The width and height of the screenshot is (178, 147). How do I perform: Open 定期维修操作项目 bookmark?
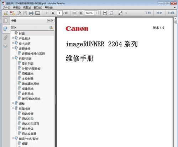pyautogui.click(x=33, y=54)
